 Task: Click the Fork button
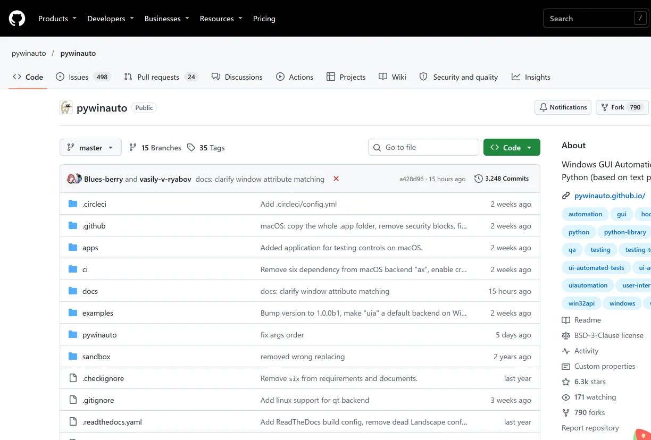tap(621, 107)
